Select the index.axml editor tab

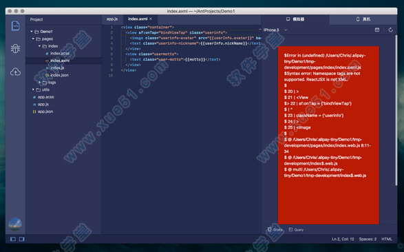[138, 19]
